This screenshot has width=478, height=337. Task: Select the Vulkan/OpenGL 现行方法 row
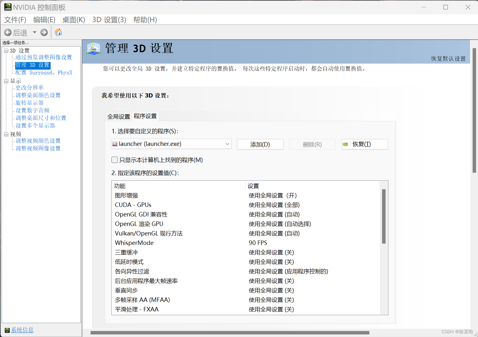[x=245, y=234]
